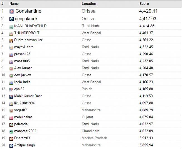Click mehulnakar's pink avatar icon
Screen dimensions: 182x149
tap(11, 118)
